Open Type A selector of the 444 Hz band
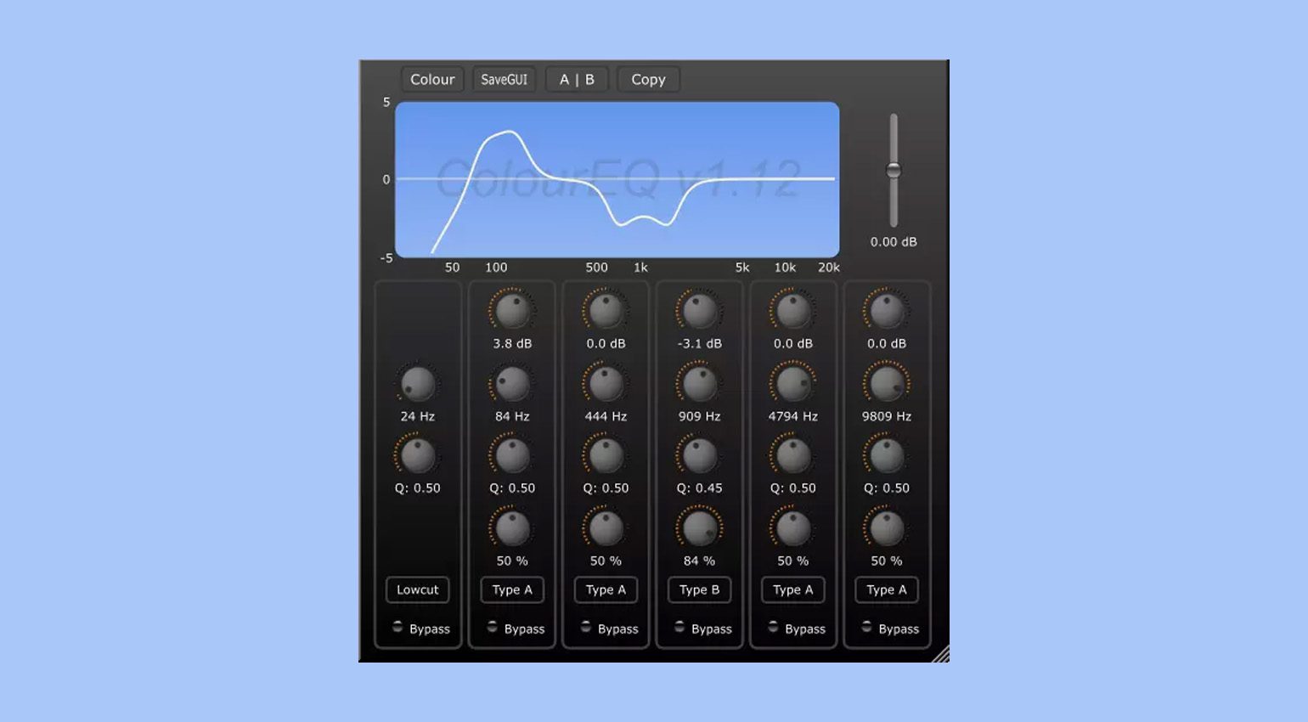This screenshot has width=1308, height=722. point(606,589)
